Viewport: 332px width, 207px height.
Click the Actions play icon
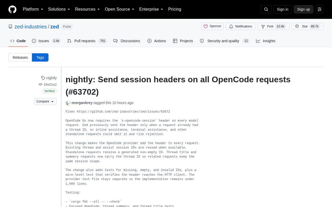click(x=149, y=41)
